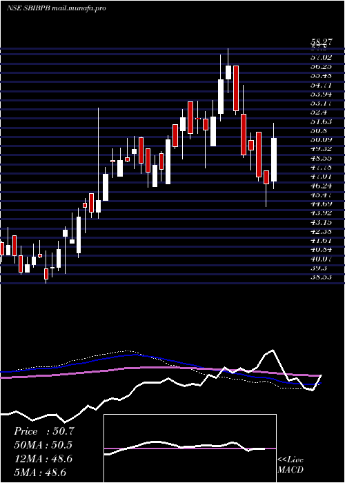The height and width of the screenshot is (483, 345).
Task: Click the 43.92 price axis label
Action: [320, 213]
